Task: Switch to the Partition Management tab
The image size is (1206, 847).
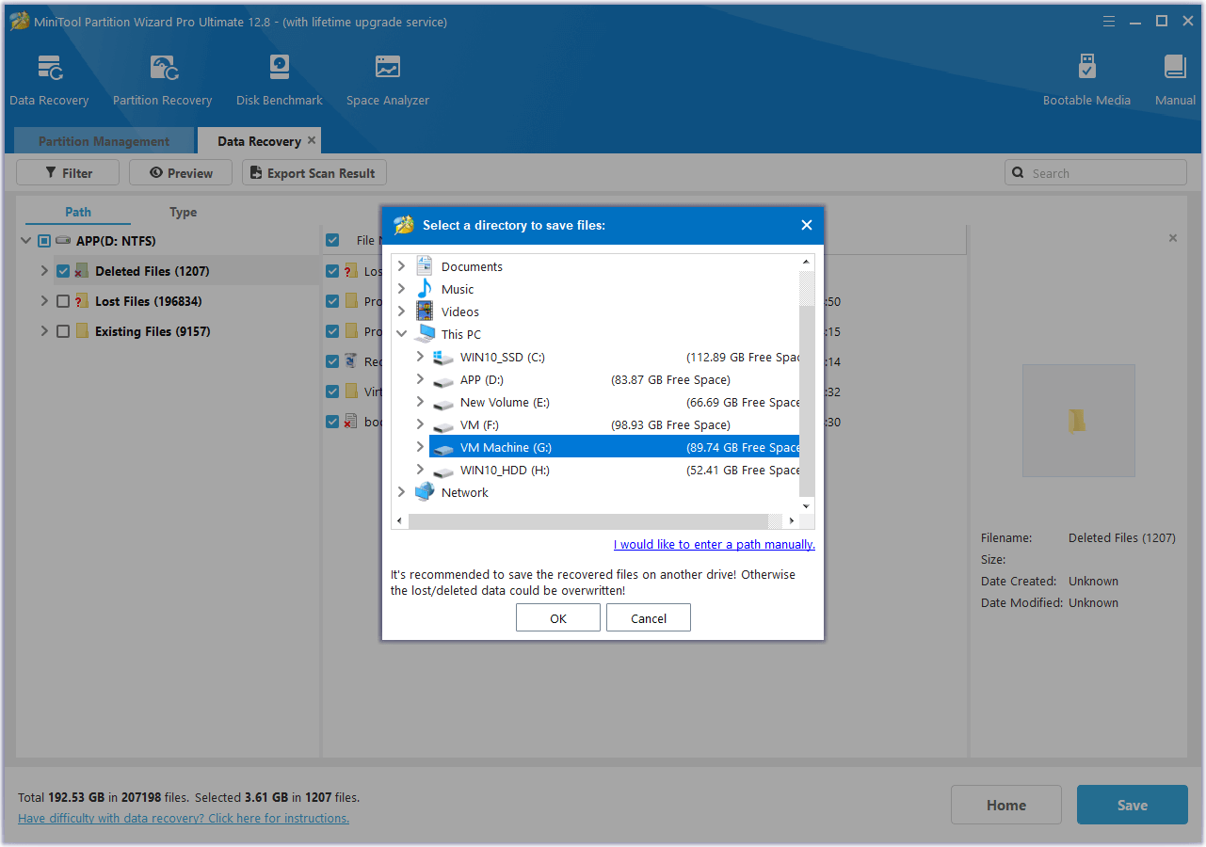Action: pos(104,141)
